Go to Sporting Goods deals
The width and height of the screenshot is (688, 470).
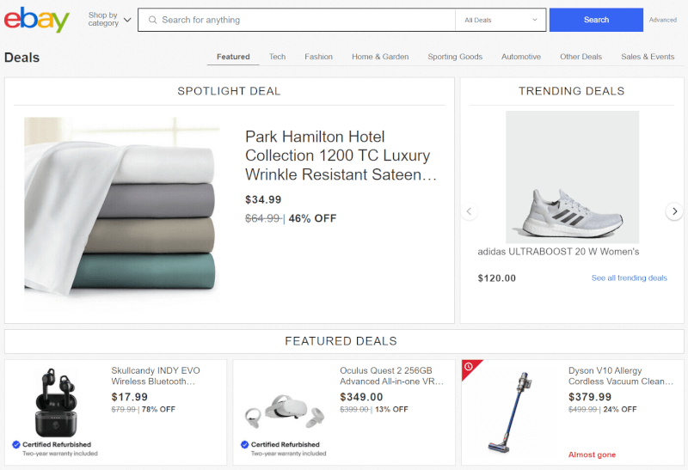(x=455, y=57)
